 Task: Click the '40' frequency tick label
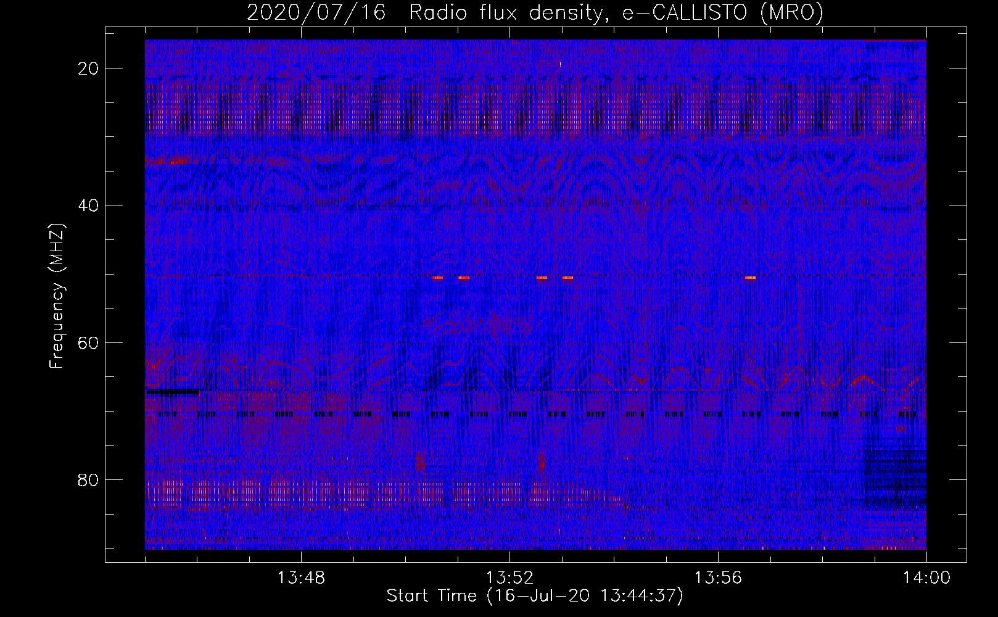[x=89, y=205]
